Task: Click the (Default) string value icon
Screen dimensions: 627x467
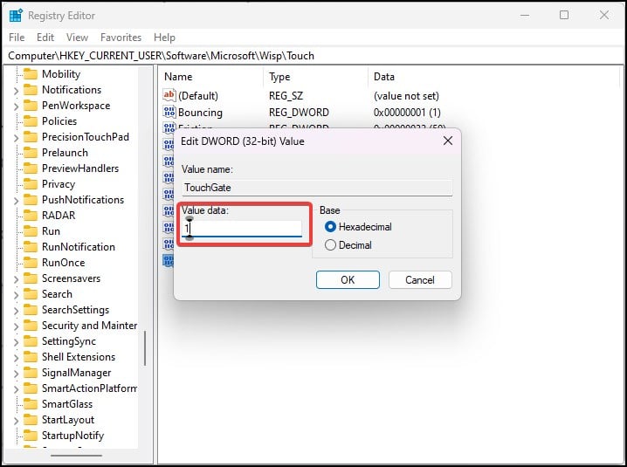Action: click(x=169, y=95)
